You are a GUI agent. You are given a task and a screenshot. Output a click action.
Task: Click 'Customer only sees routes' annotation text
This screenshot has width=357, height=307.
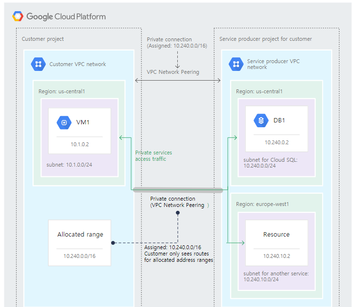pyautogui.click(x=176, y=254)
